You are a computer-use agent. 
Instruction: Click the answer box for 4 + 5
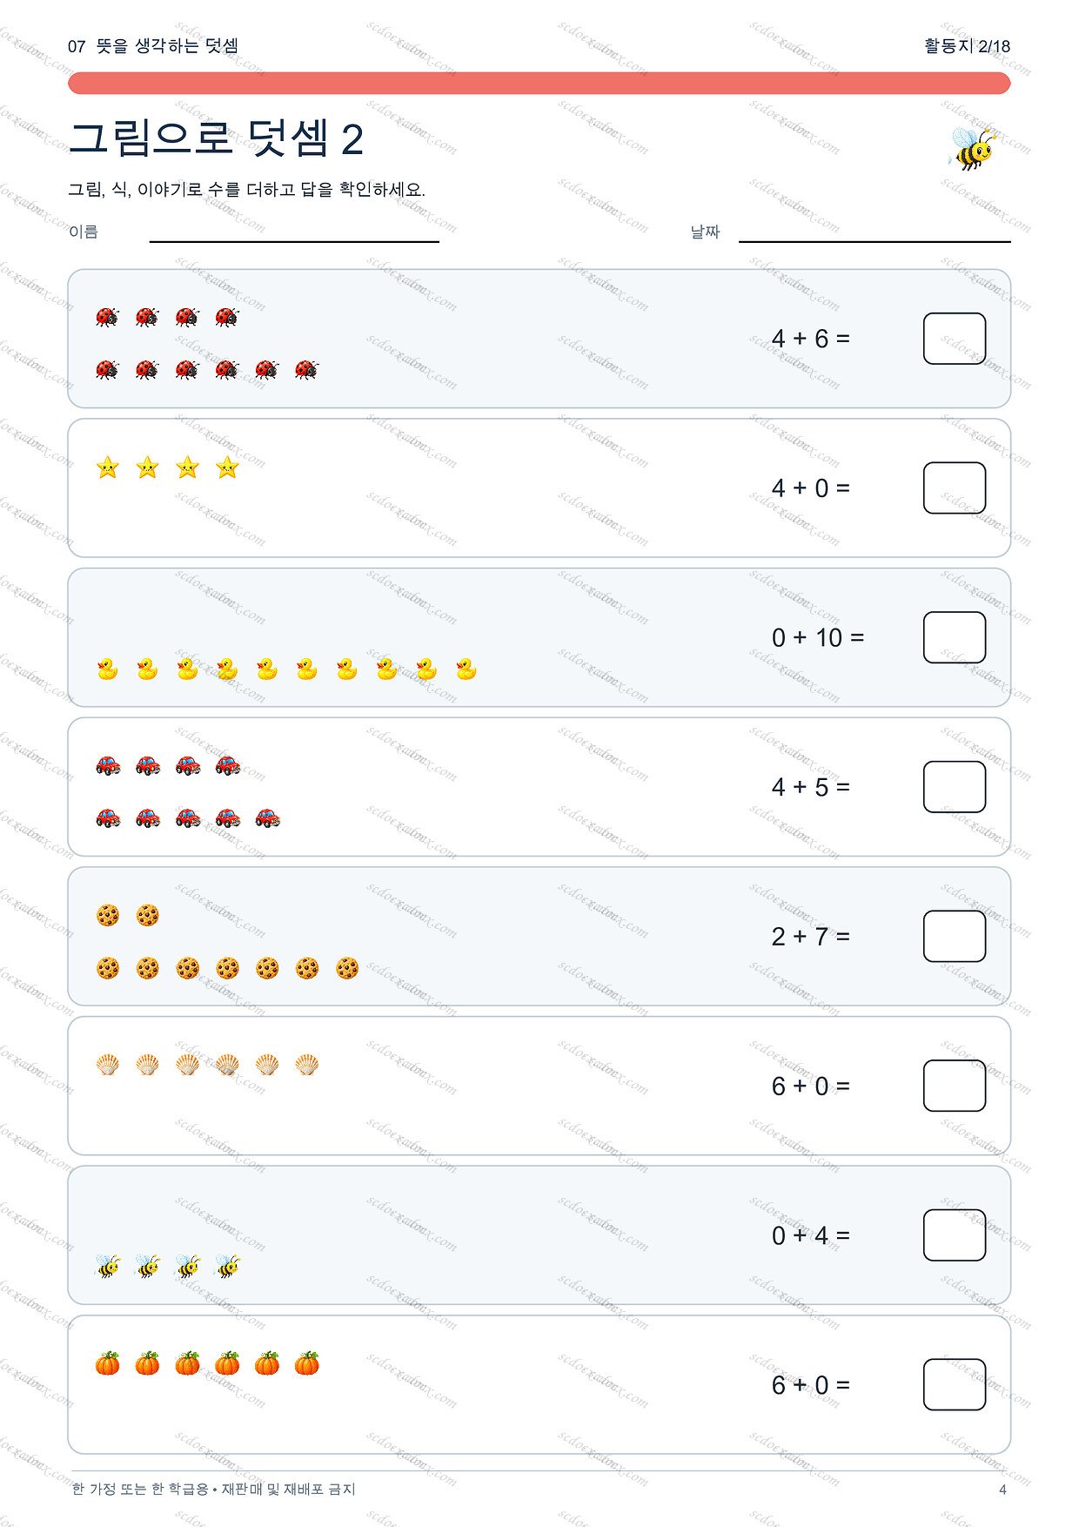955,787
